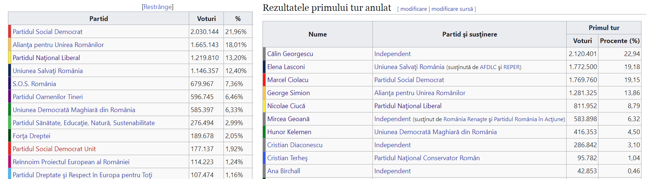Open Uniunea Salvați România in left table
This screenshot has width=648, height=179.
[x=47, y=71]
